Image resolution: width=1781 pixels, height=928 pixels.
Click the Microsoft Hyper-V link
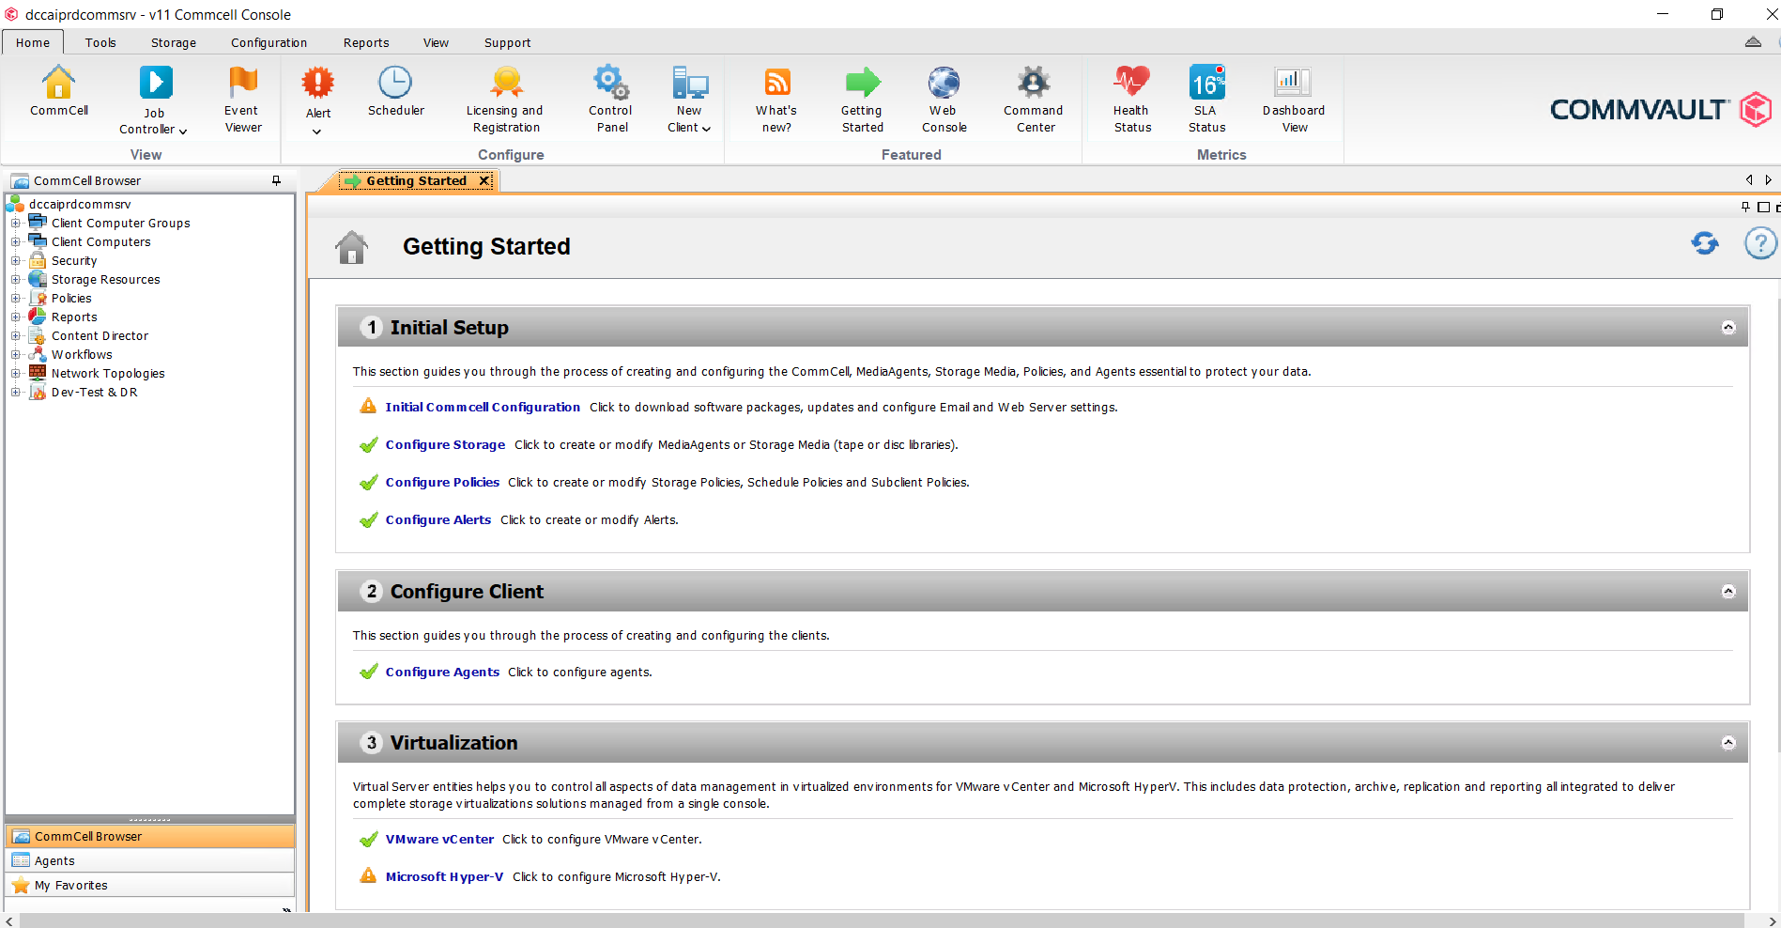click(x=444, y=876)
